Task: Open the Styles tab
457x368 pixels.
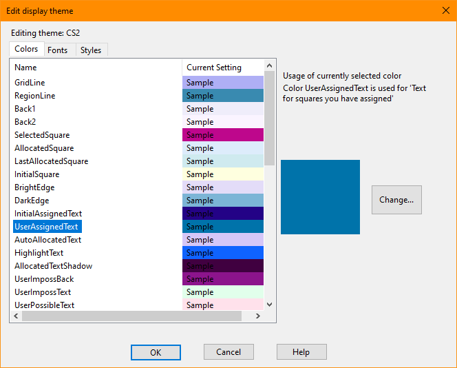Action: [x=91, y=50]
